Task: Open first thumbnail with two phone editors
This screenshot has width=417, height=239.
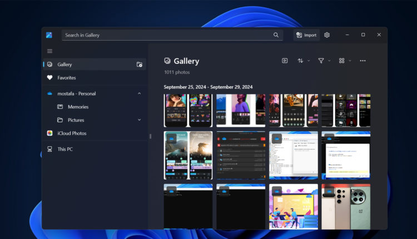Action: tap(188, 110)
